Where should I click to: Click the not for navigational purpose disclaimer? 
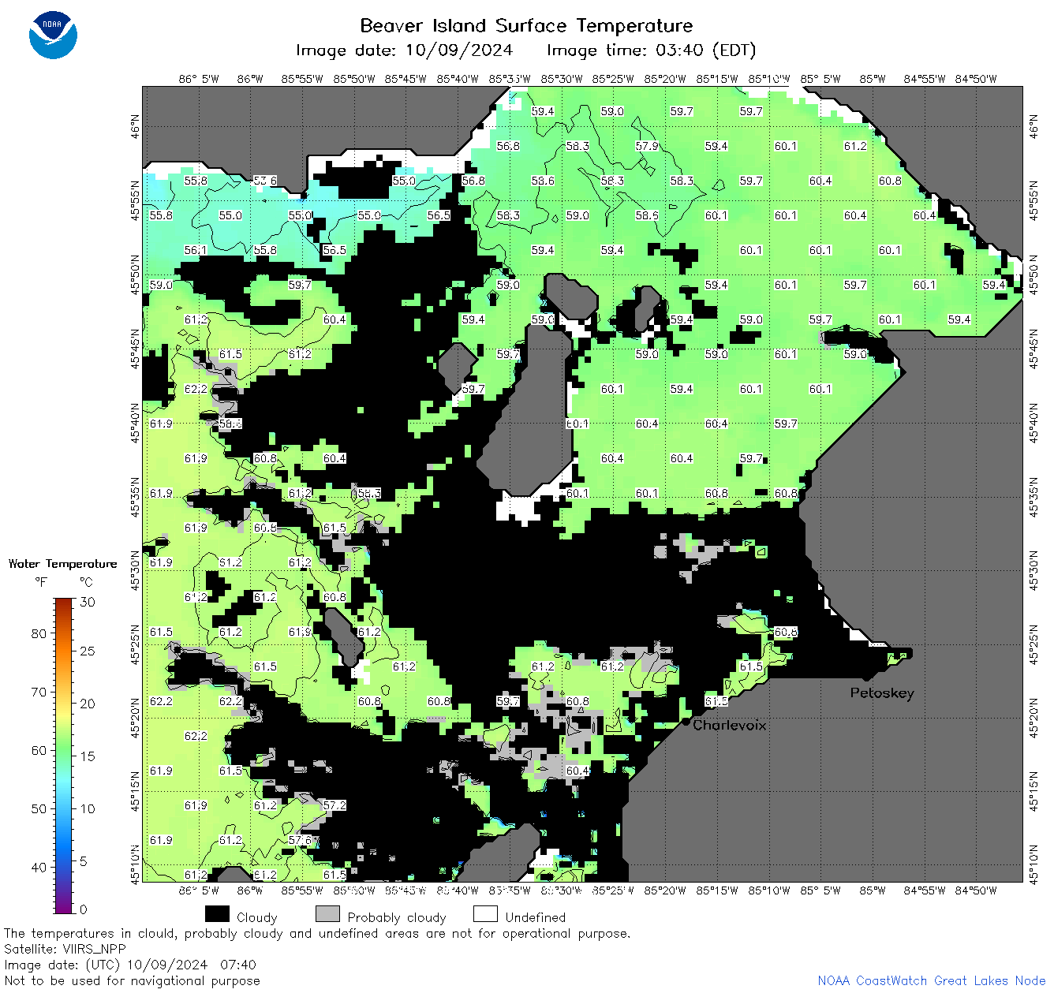coord(132,980)
